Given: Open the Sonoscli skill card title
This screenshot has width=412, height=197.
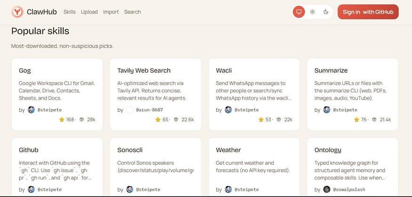Looking at the screenshot, I should tap(130, 150).
